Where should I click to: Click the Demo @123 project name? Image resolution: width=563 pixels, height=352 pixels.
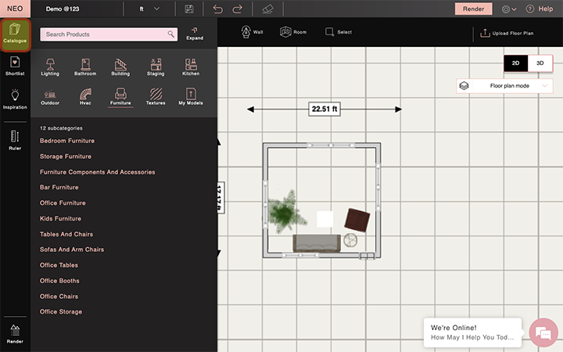pyautogui.click(x=63, y=9)
